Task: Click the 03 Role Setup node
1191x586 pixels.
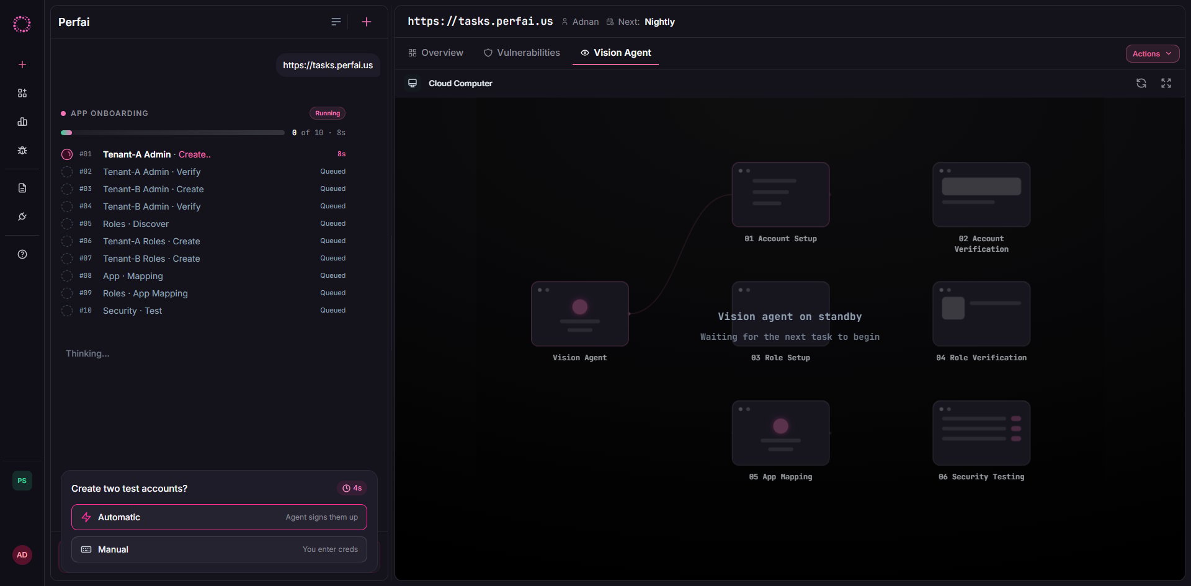Action: (780, 314)
